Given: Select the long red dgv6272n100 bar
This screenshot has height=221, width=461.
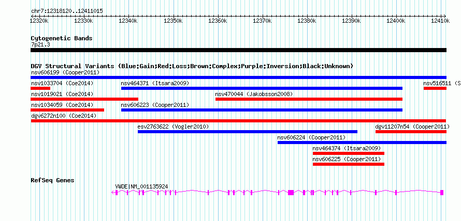Looking at the screenshot, I should [x=238, y=121].
